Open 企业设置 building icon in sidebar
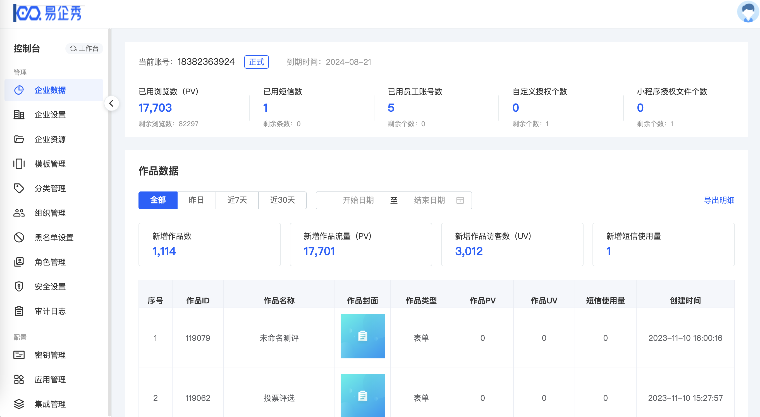The width and height of the screenshot is (760, 417). point(19,115)
